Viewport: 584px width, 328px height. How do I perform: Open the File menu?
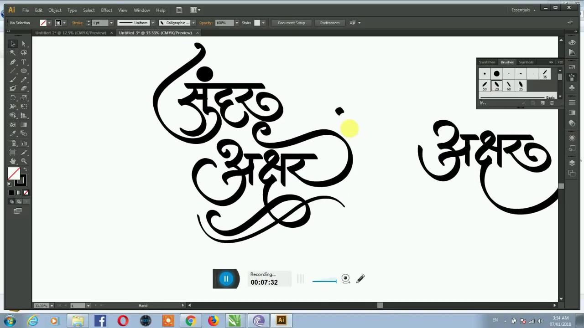click(26, 10)
